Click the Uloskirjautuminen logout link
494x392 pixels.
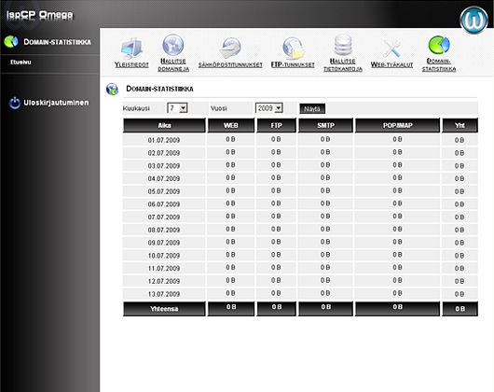(x=56, y=103)
